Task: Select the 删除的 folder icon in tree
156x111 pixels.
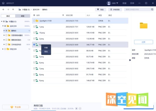Action: tap(9, 31)
